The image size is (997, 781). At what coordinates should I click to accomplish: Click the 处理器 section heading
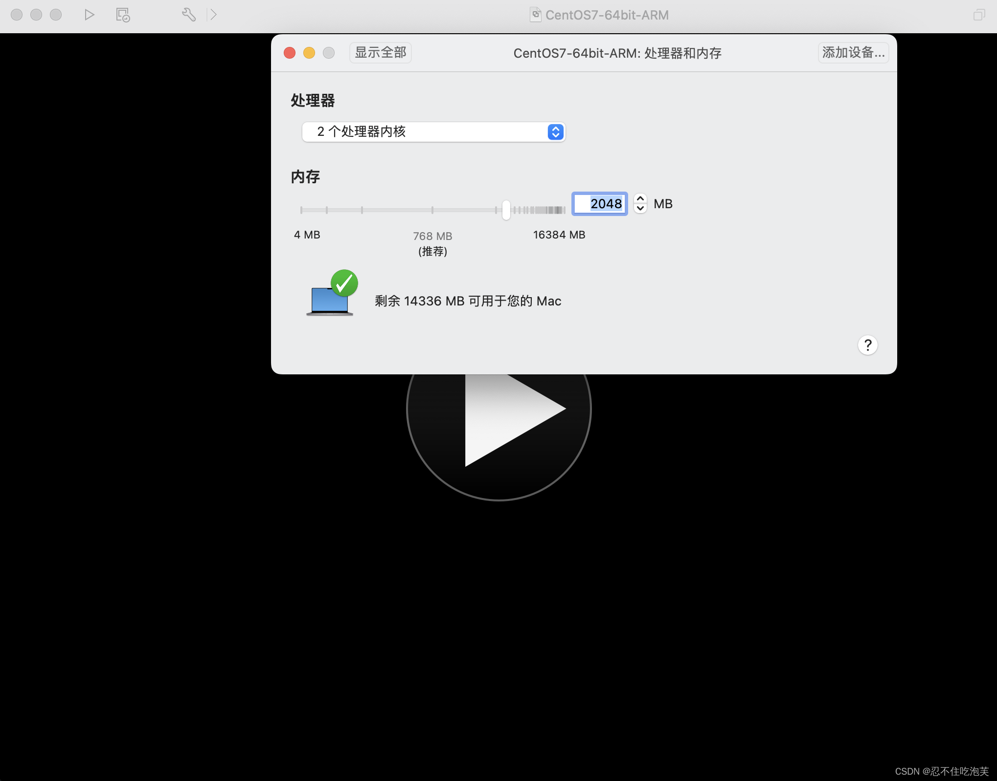point(313,101)
